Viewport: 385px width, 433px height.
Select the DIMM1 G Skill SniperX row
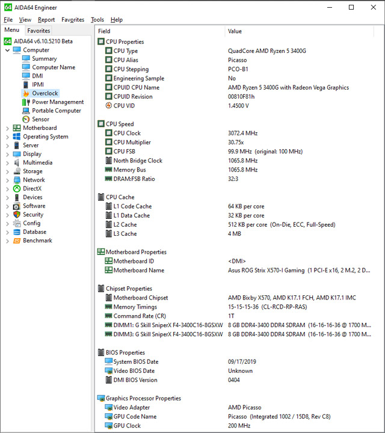[238, 325]
